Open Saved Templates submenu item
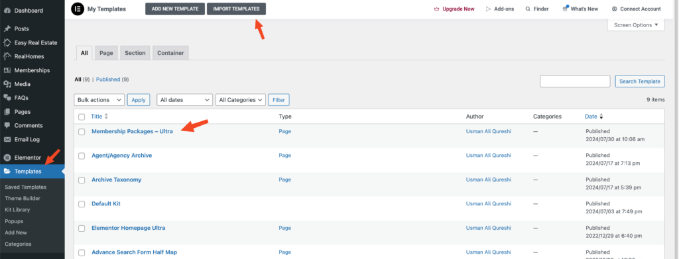This screenshot has height=259, width=679. point(26,187)
